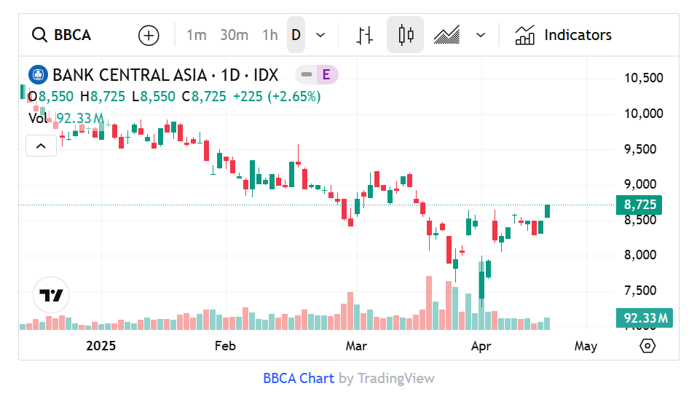Select the Area chart style icon
Viewport: 697px width, 394px height.
click(x=446, y=35)
